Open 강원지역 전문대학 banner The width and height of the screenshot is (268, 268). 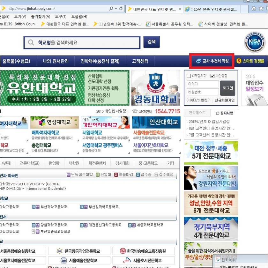point(211,178)
